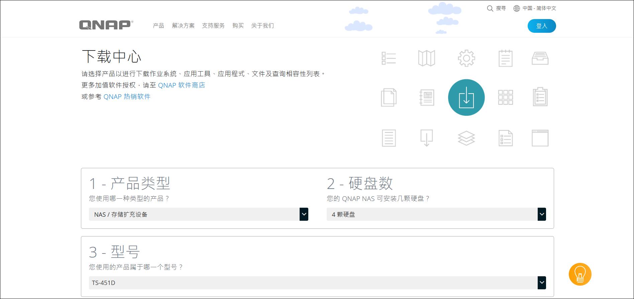Click the bulleted list icon top-left of grid
This screenshot has width=634, height=299.
pos(389,58)
